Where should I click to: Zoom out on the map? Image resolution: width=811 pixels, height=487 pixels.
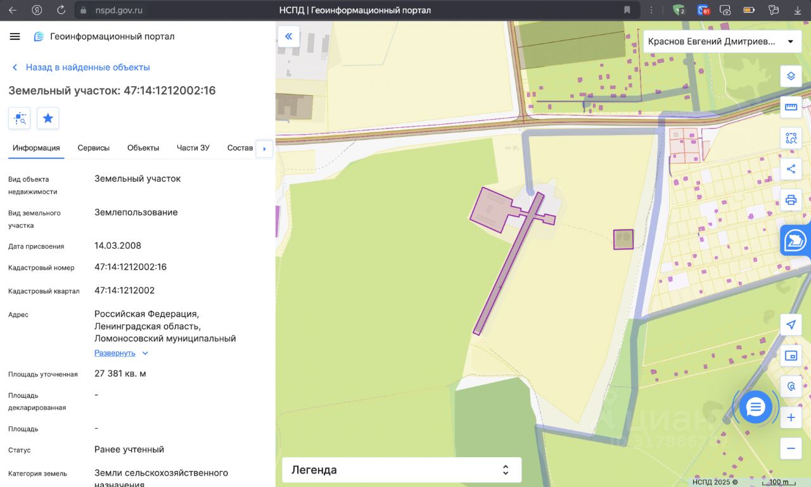point(791,448)
